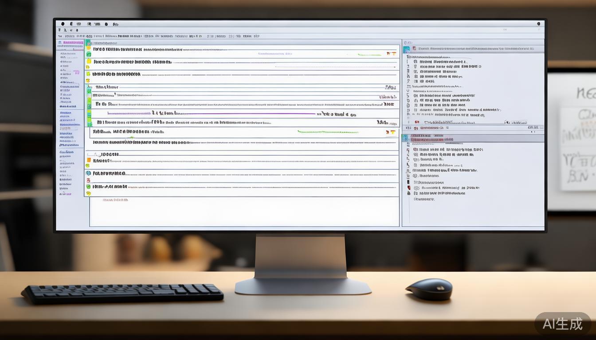The image size is (596, 340).
Task: Click the teal icon in the upper-right panel header
Action: [x=407, y=49]
